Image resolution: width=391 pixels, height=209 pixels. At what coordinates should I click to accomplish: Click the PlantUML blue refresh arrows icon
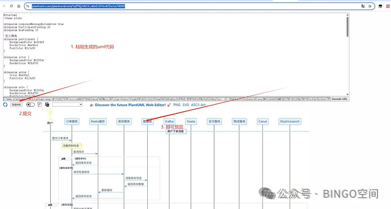(5, 105)
